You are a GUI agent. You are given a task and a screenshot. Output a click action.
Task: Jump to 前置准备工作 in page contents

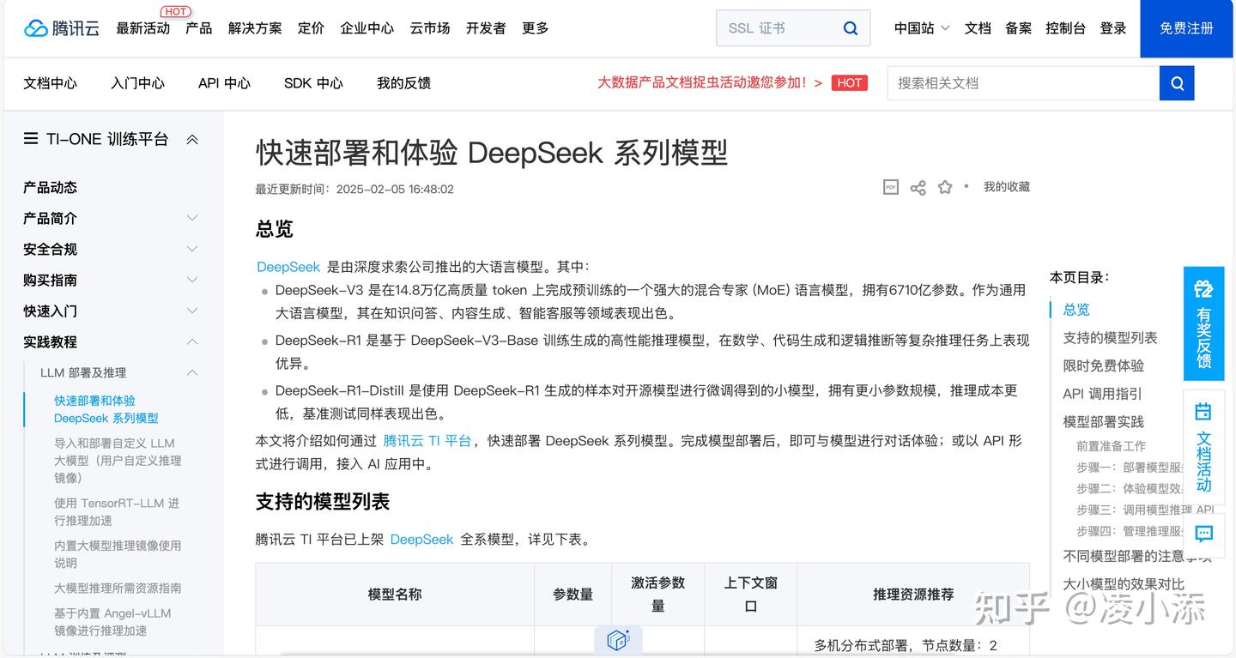coord(1111,446)
